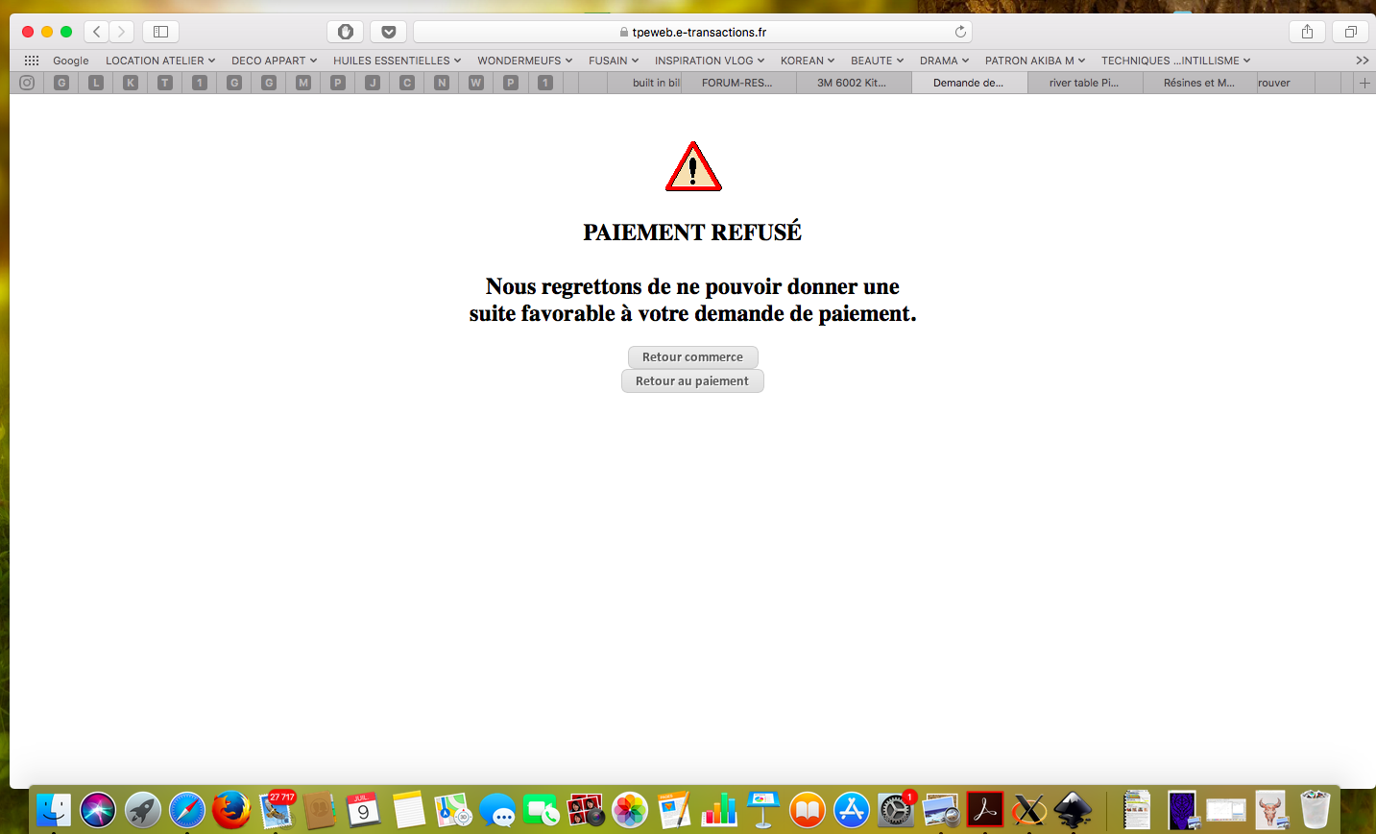The height and width of the screenshot is (834, 1376).
Task: Click the Pocket extension icon
Action: [388, 32]
